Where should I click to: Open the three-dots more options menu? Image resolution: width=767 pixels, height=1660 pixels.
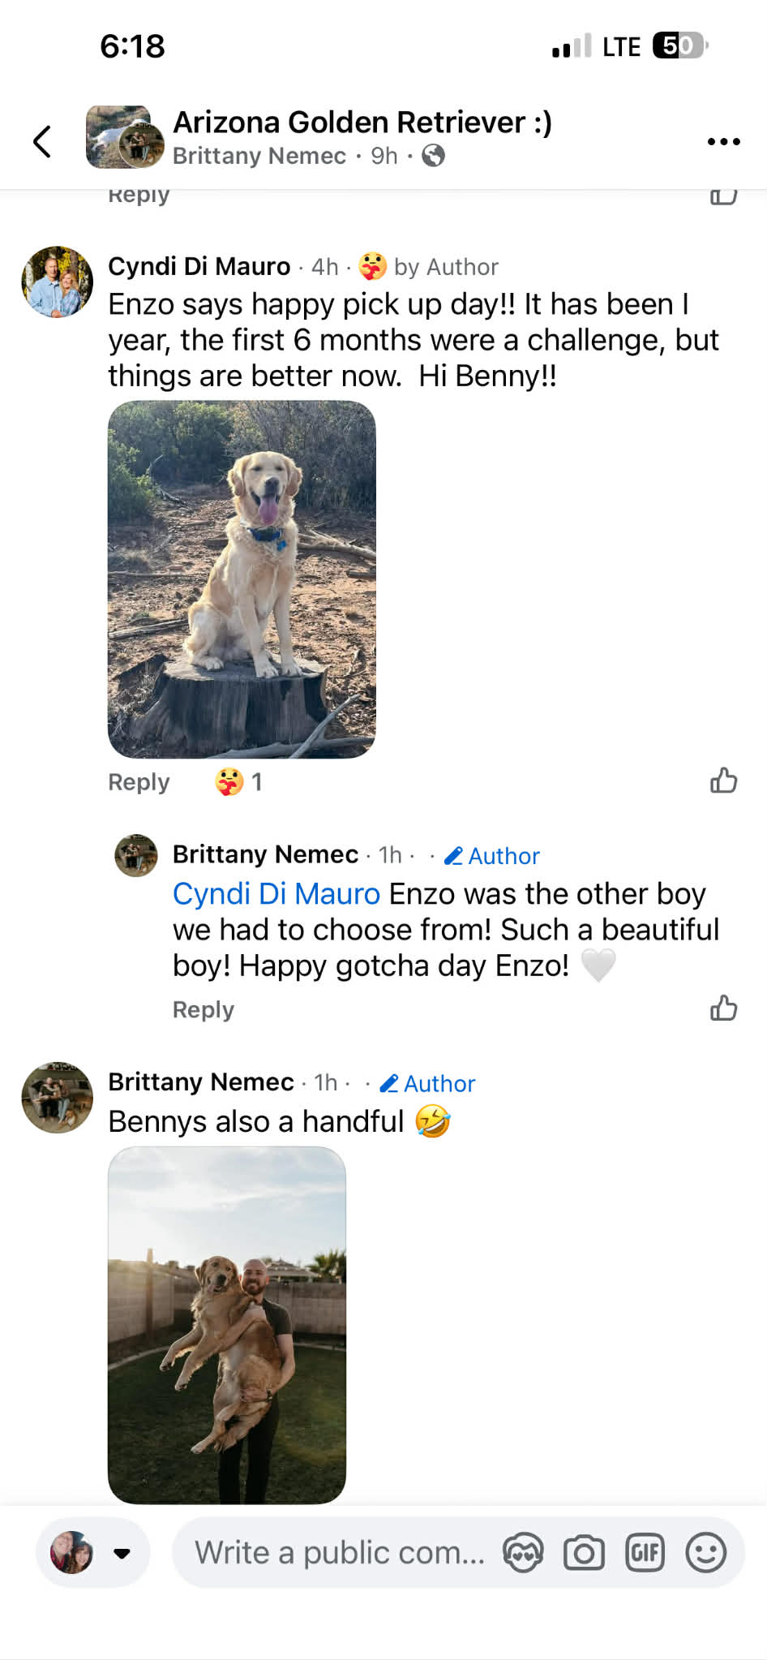[x=723, y=141]
